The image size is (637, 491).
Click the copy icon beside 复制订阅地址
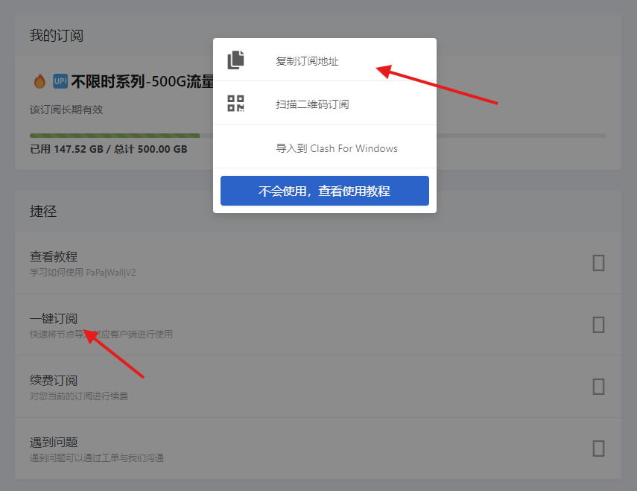tap(236, 60)
